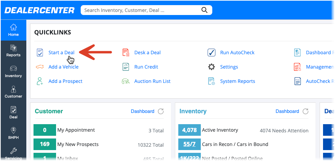Click the DealerCenter logo

coord(40,10)
